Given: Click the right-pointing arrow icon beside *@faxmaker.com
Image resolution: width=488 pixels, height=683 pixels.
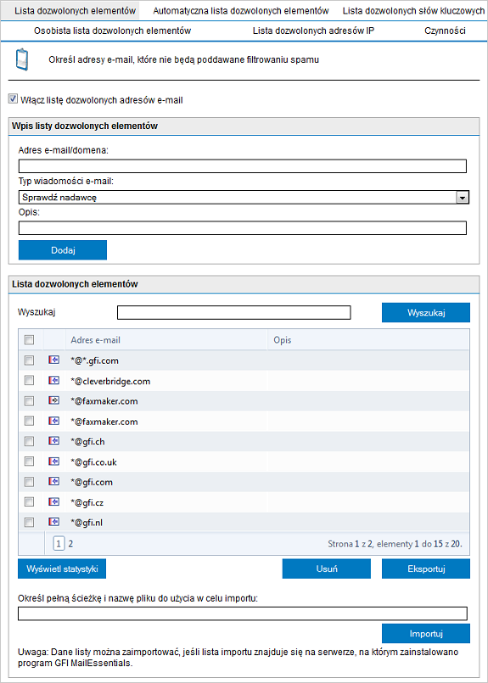Looking at the screenshot, I should (x=53, y=400).
